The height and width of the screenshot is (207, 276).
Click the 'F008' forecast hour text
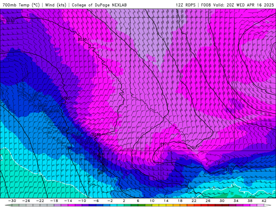point(206,5)
